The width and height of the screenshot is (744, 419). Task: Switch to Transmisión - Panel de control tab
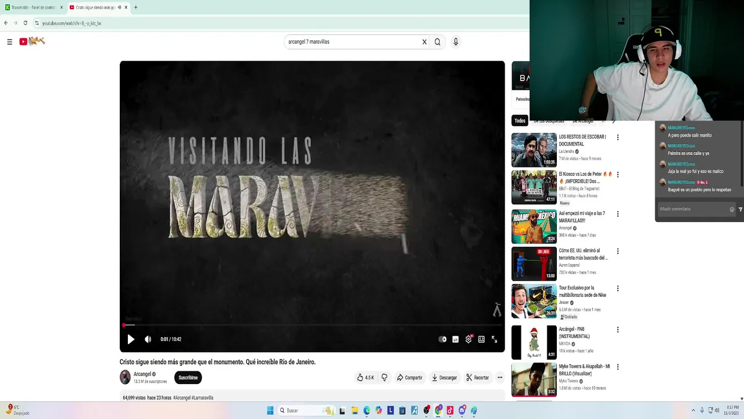click(34, 8)
